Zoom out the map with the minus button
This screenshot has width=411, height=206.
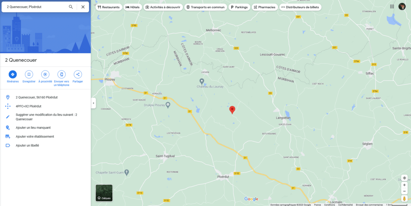[x=404, y=191]
